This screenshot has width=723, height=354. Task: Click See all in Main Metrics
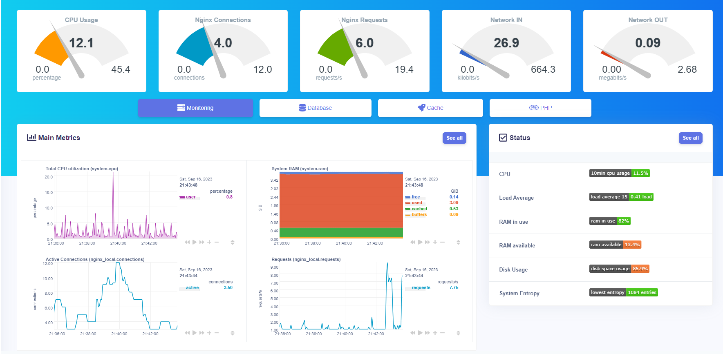coord(454,138)
